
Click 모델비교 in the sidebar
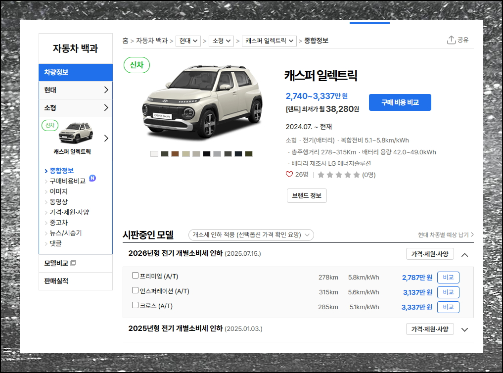[56, 263]
